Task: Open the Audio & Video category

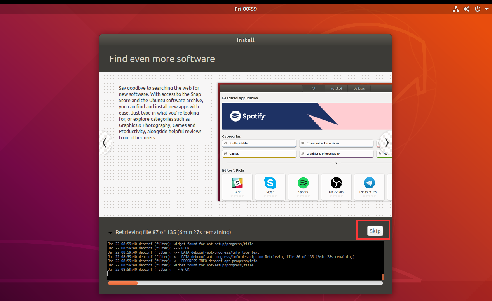Action: pyautogui.click(x=259, y=143)
